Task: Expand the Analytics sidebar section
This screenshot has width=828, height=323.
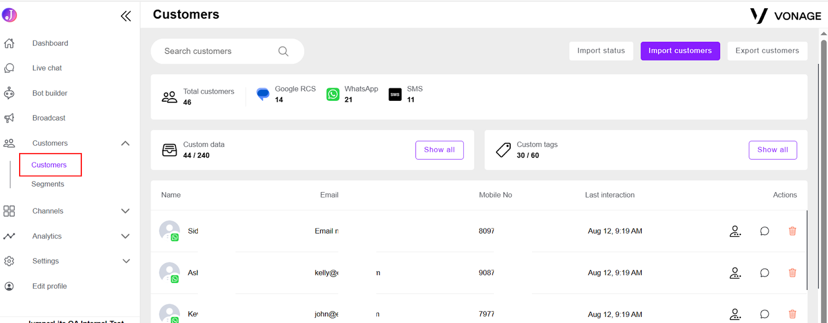Action: tap(125, 236)
